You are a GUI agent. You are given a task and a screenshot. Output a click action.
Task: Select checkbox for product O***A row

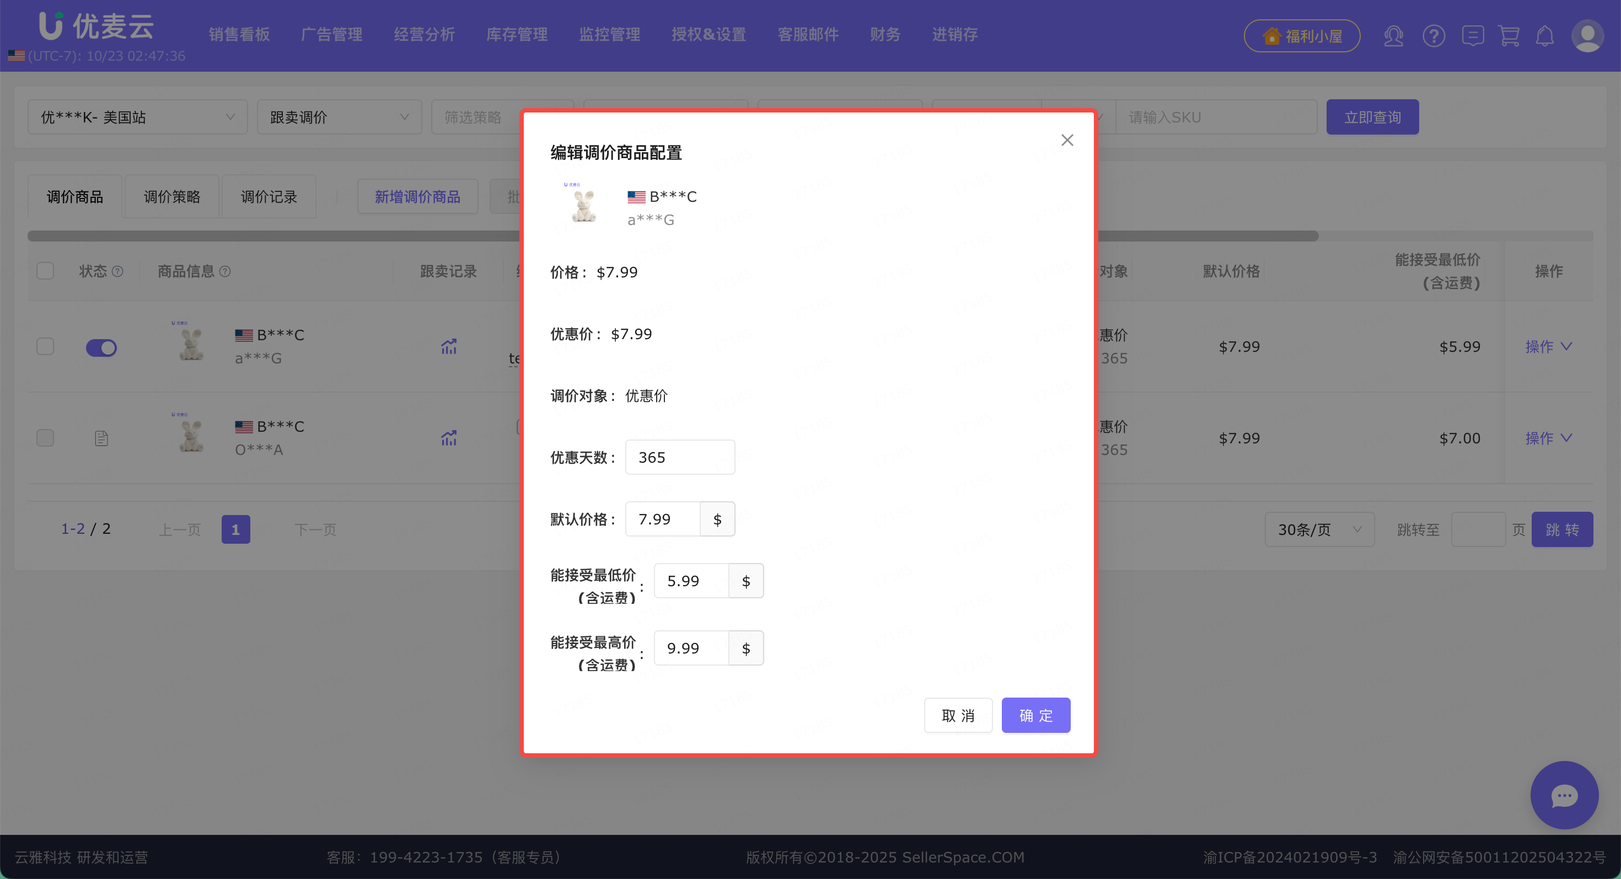tap(45, 438)
